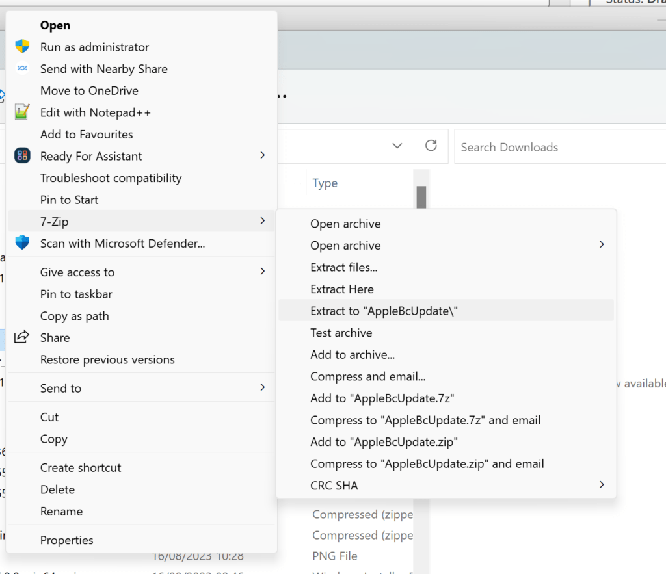Choose Extract Here

[x=446, y=289]
